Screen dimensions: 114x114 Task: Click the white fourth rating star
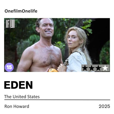coord(105,68)
